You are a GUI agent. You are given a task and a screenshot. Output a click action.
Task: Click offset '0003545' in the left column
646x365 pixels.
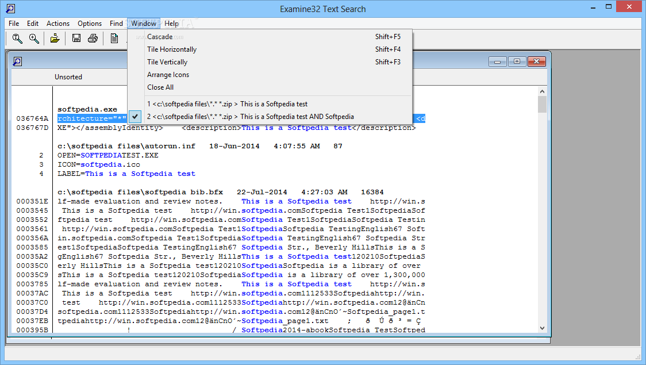32,210
